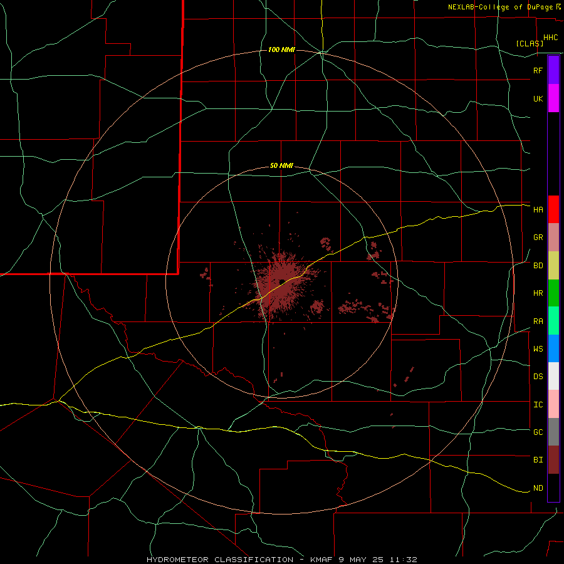Click the Hydrometeor Classification title caption
The image size is (564, 564).
(282, 560)
